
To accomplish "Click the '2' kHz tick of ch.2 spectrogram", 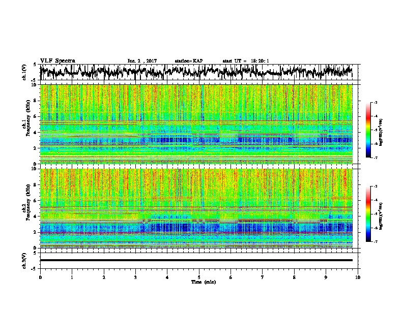I will coord(36,232).
